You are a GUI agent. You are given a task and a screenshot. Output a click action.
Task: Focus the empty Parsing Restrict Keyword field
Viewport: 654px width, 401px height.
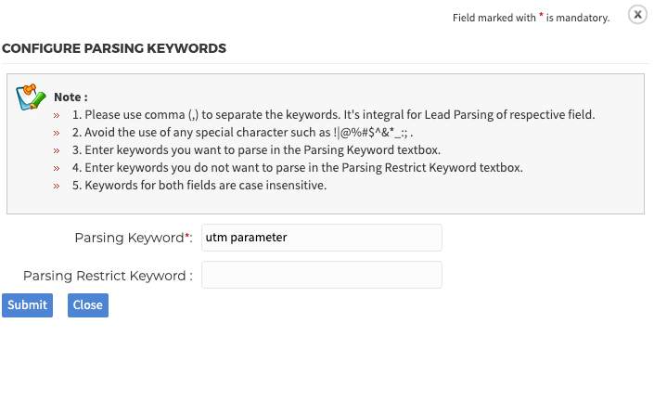(x=322, y=275)
